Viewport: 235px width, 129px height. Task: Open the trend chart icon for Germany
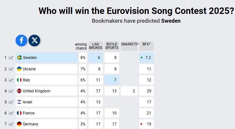(11, 124)
